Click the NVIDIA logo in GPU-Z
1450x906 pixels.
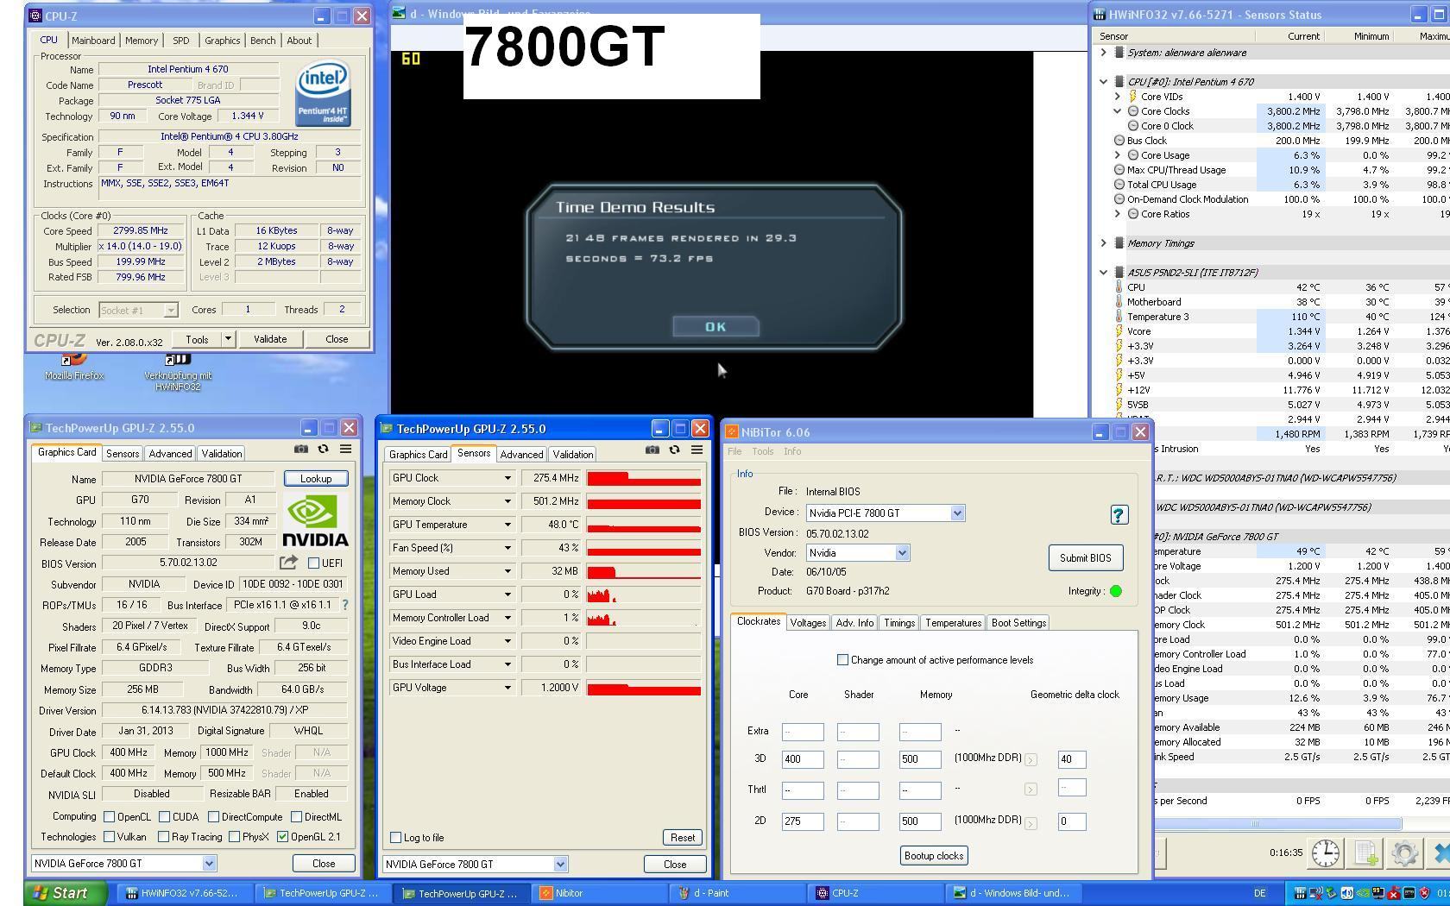click(315, 520)
